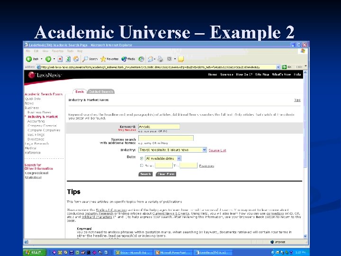
Task: Click the Word quick launch icon
Action: coord(72,253)
